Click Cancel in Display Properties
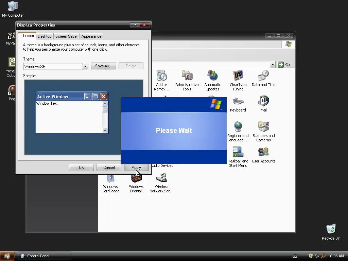The image size is (348, 261). point(109,167)
